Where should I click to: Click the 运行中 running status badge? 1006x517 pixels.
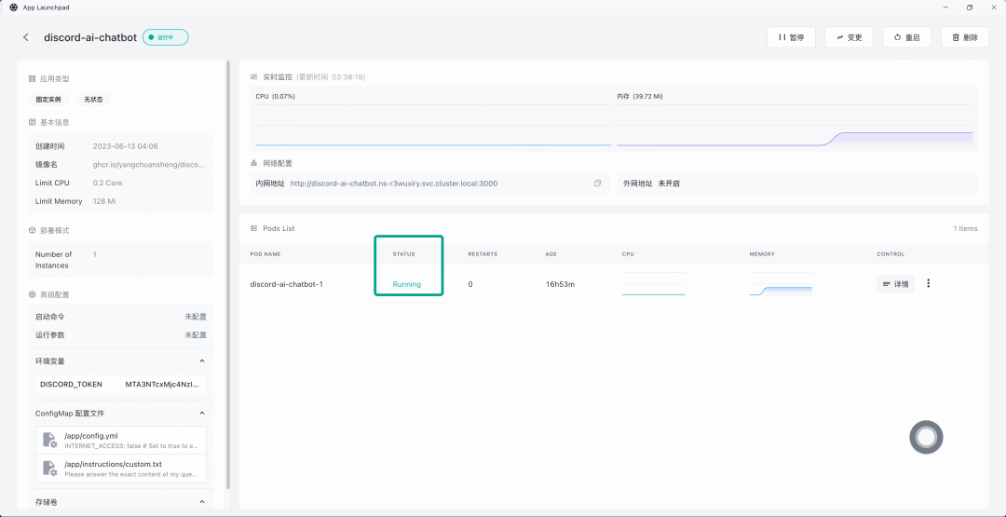click(166, 37)
